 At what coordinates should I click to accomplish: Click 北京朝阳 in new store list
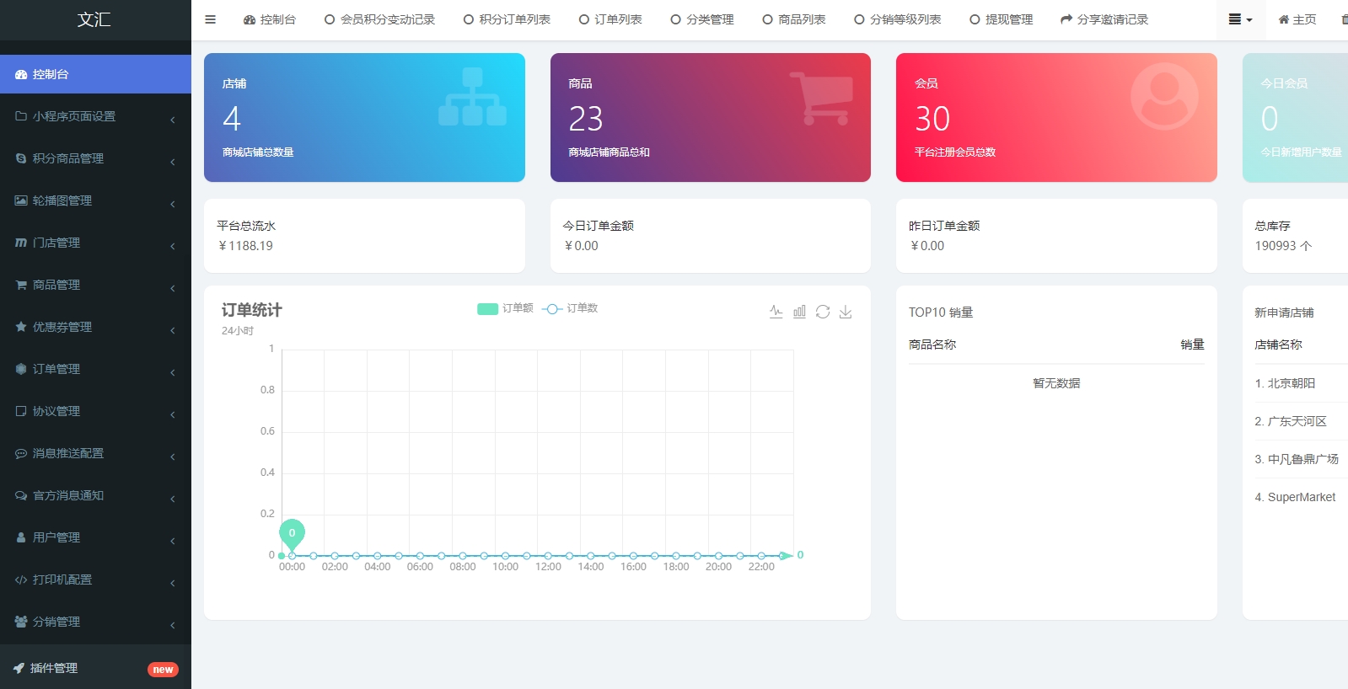click(1292, 383)
